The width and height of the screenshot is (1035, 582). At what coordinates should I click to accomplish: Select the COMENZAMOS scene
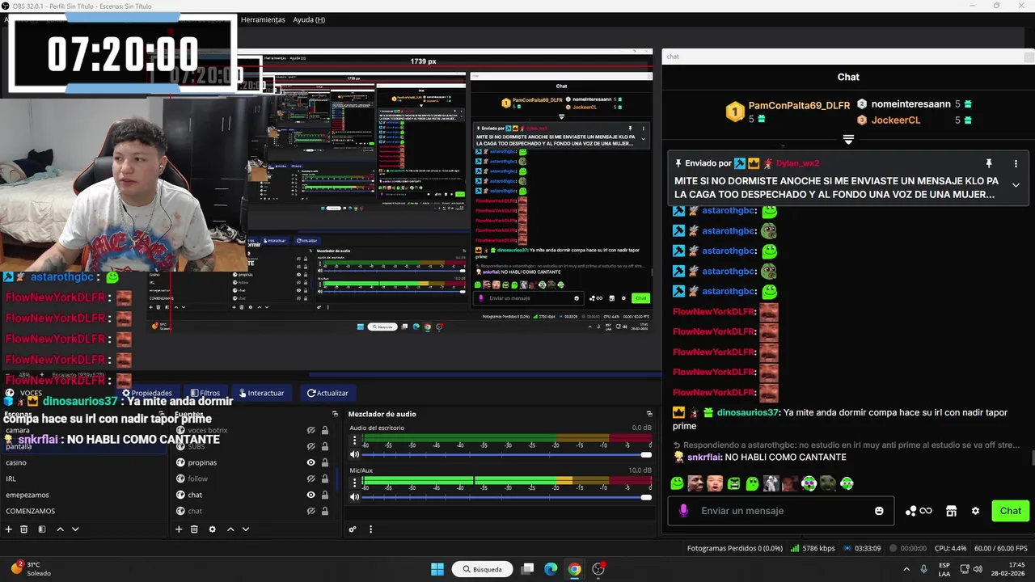point(85,511)
